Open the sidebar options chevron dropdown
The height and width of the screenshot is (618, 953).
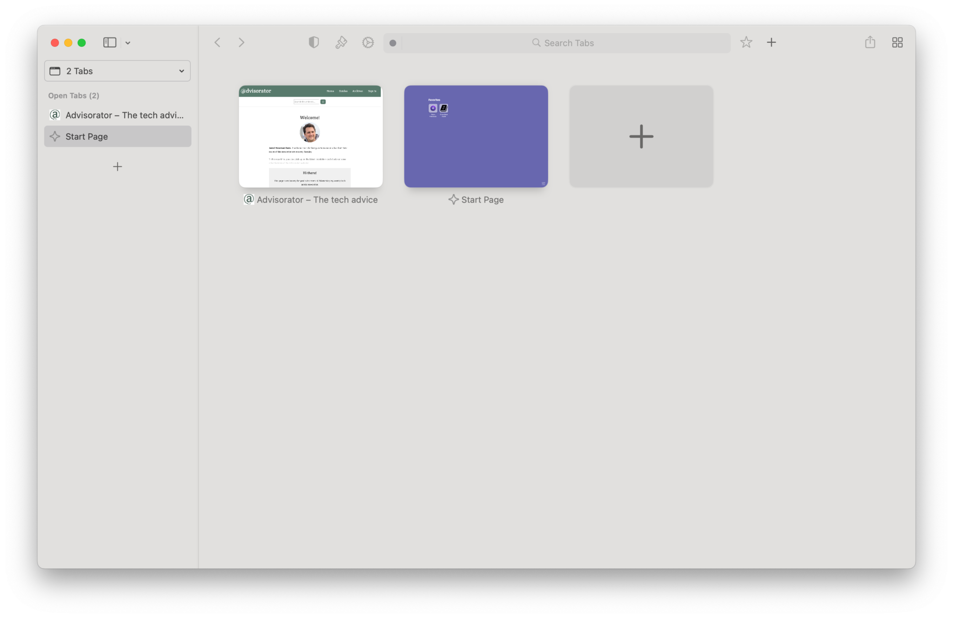pyautogui.click(x=128, y=43)
